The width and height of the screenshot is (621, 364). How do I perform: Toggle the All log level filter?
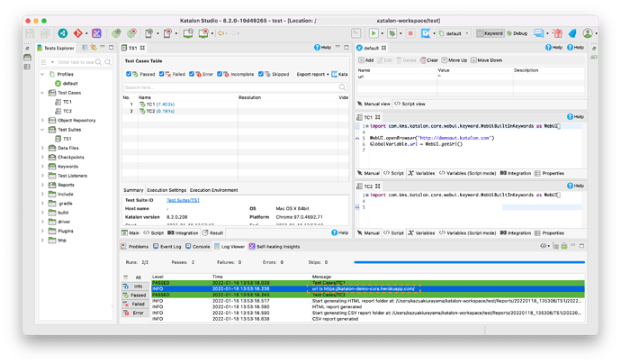point(135,278)
